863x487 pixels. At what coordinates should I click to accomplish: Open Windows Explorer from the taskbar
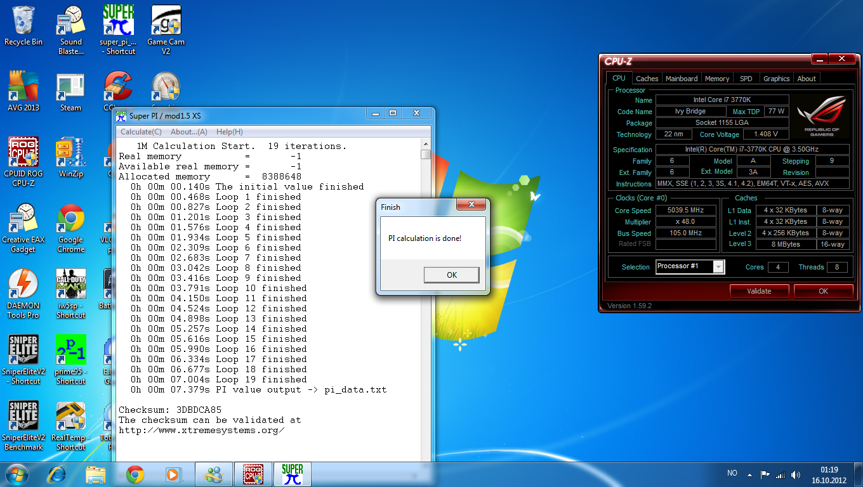[x=96, y=474]
